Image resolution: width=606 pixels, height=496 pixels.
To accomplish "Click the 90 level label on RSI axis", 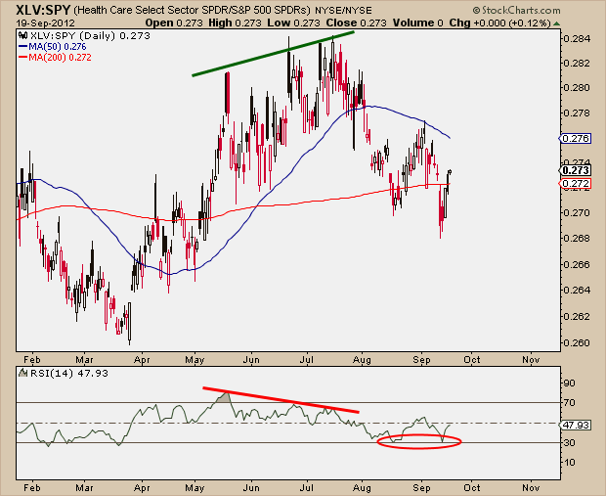I will point(569,383).
